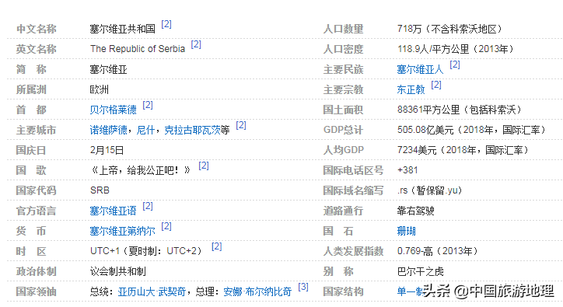The height and width of the screenshot is (307, 563).
Task: Select the GDP总计 label
Action: [343, 130]
